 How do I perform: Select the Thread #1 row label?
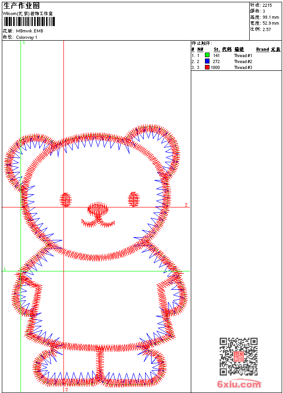(243, 55)
